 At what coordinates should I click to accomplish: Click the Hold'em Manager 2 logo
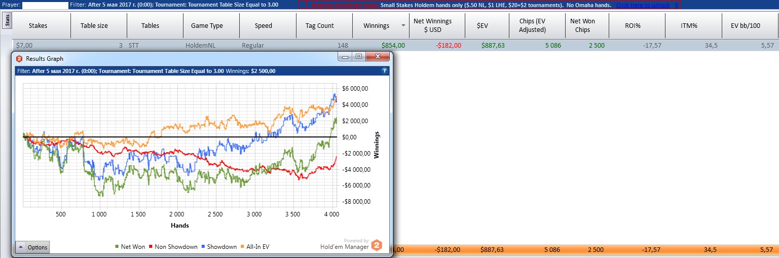pyautogui.click(x=376, y=245)
